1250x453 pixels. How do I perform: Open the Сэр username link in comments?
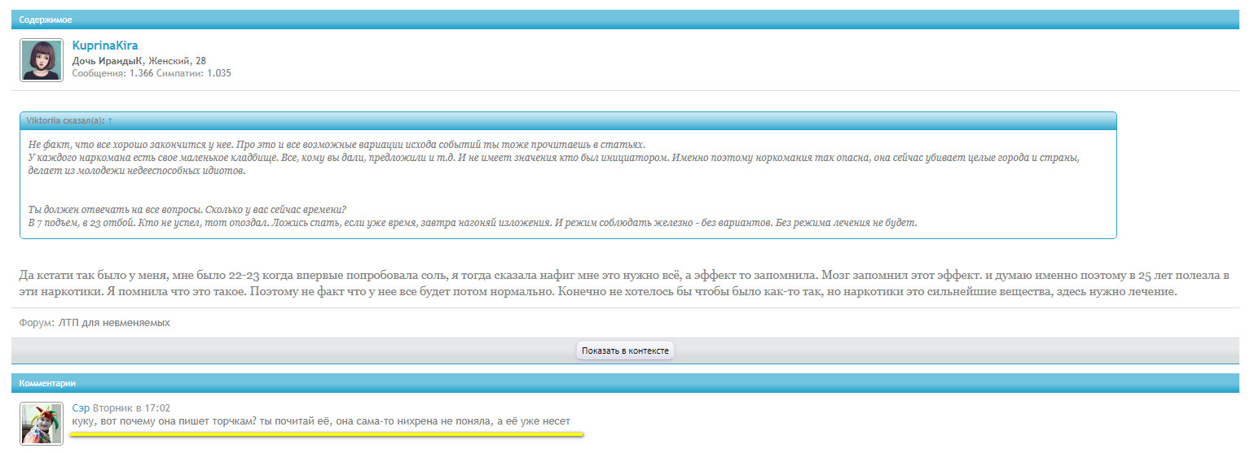(x=81, y=407)
